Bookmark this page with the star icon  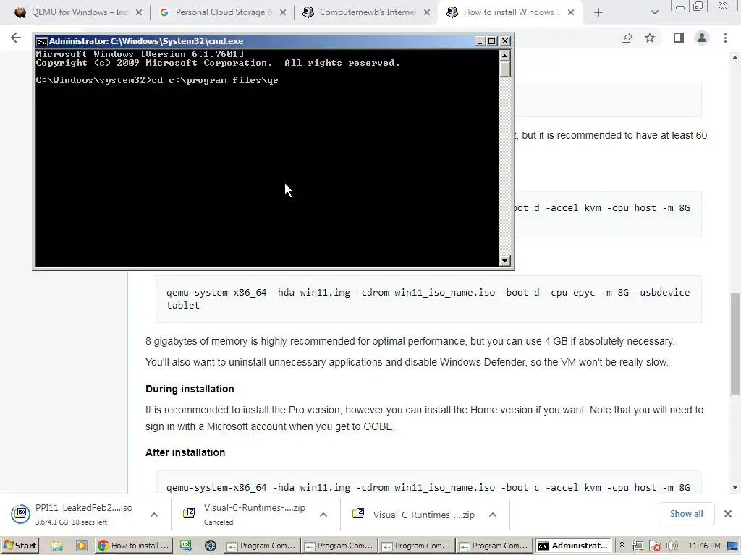(x=650, y=38)
